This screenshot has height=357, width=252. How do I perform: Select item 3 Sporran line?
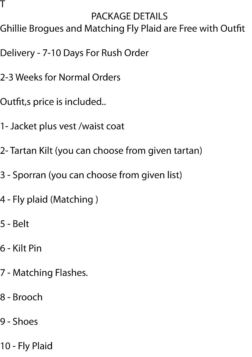click(91, 175)
